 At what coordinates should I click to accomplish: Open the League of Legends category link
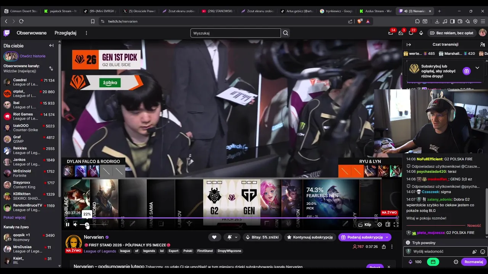pyautogui.click(x=100, y=251)
